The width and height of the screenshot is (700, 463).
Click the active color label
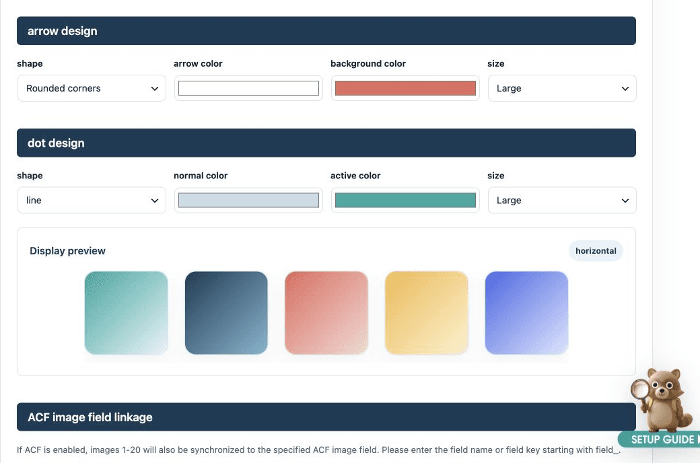click(x=355, y=176)
